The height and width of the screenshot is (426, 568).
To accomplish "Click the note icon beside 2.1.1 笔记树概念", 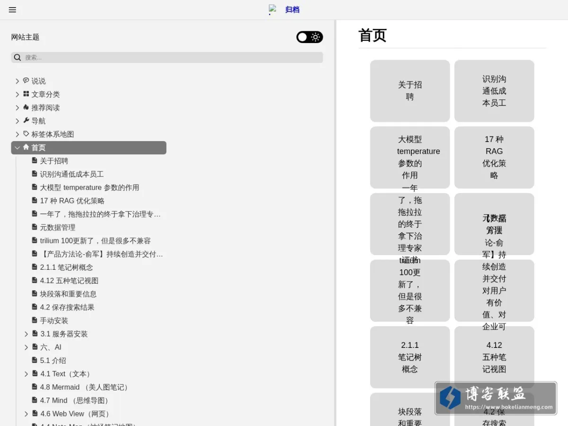I will tap(35, 267).
